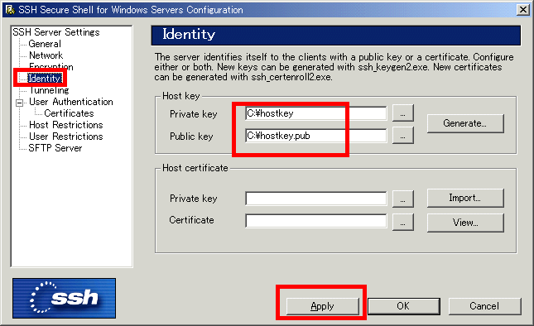Viewport: 534px width, 326px height.
Task: Open the Tunneling settings page
Action: pyautogui.click(x=49, y=90)
